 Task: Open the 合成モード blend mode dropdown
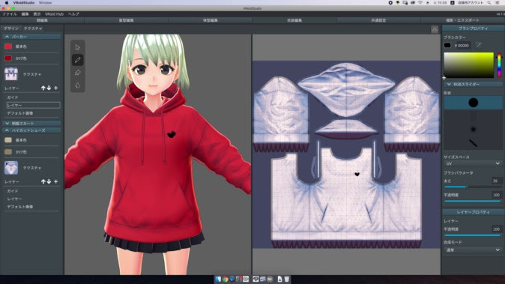click(473, 250)
